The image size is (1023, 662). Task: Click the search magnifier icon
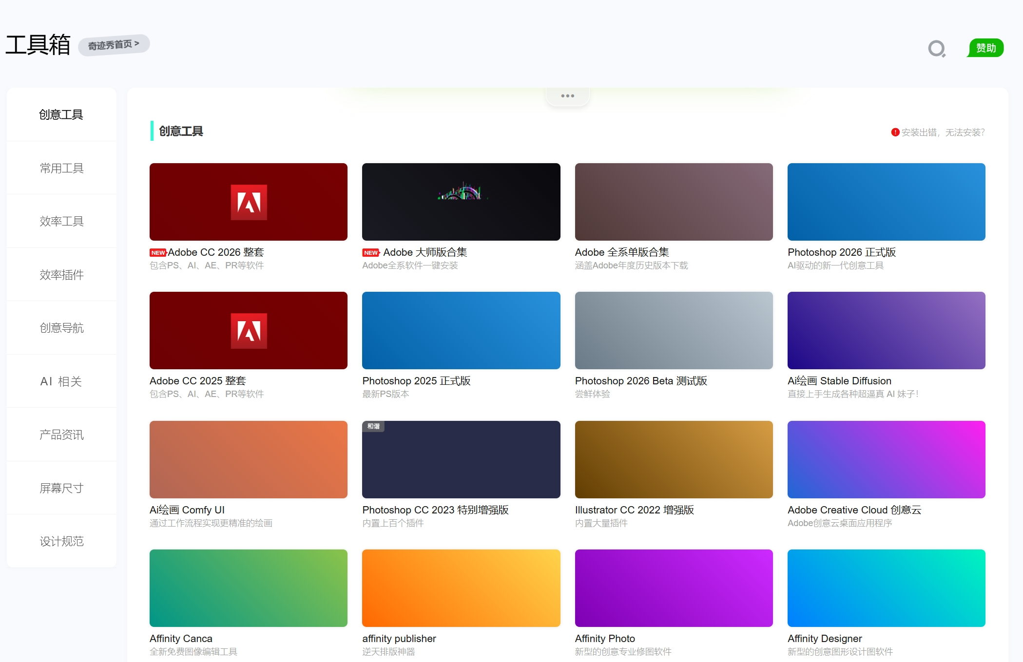click(x=937, y=49)
